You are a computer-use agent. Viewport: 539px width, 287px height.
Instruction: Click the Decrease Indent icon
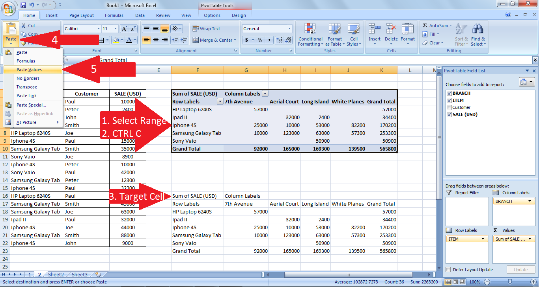(x=175, y=40)
